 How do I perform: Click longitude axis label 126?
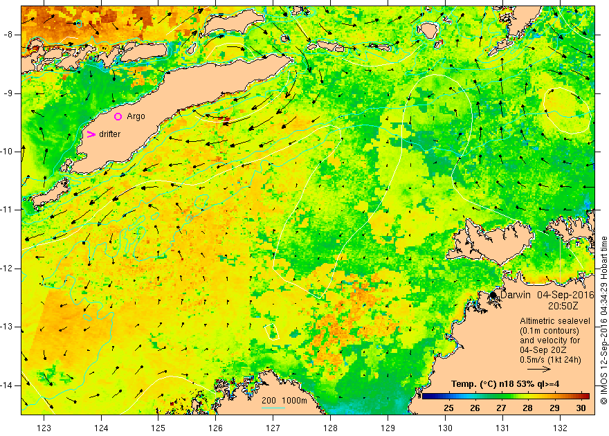[x=215, y=428]
